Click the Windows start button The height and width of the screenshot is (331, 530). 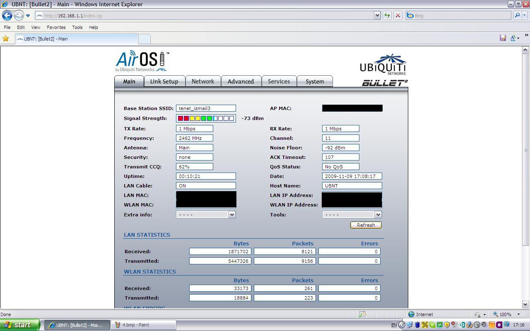pyautogui.click(x=20, y=325)
